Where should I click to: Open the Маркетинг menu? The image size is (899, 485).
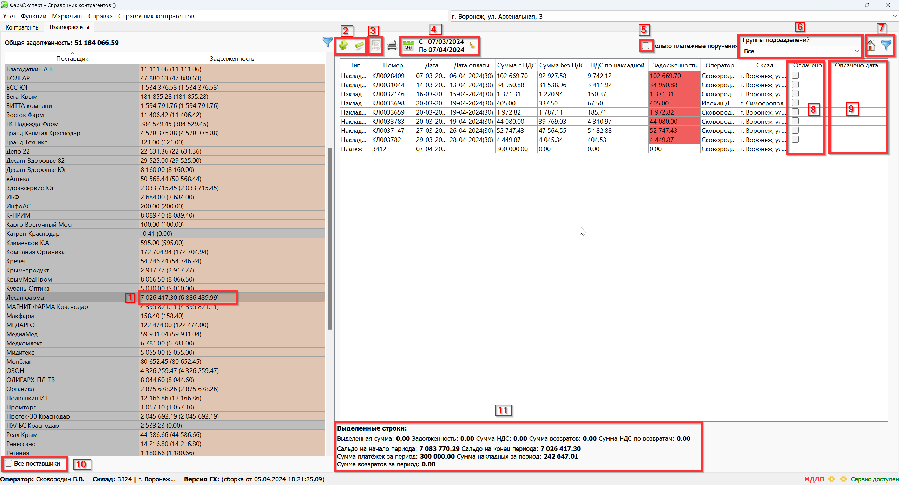tap(67, 16)
